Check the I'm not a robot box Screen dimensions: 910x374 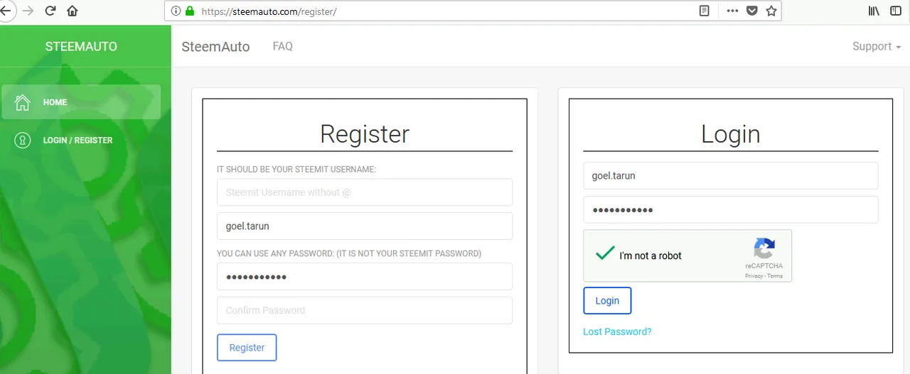605,253
